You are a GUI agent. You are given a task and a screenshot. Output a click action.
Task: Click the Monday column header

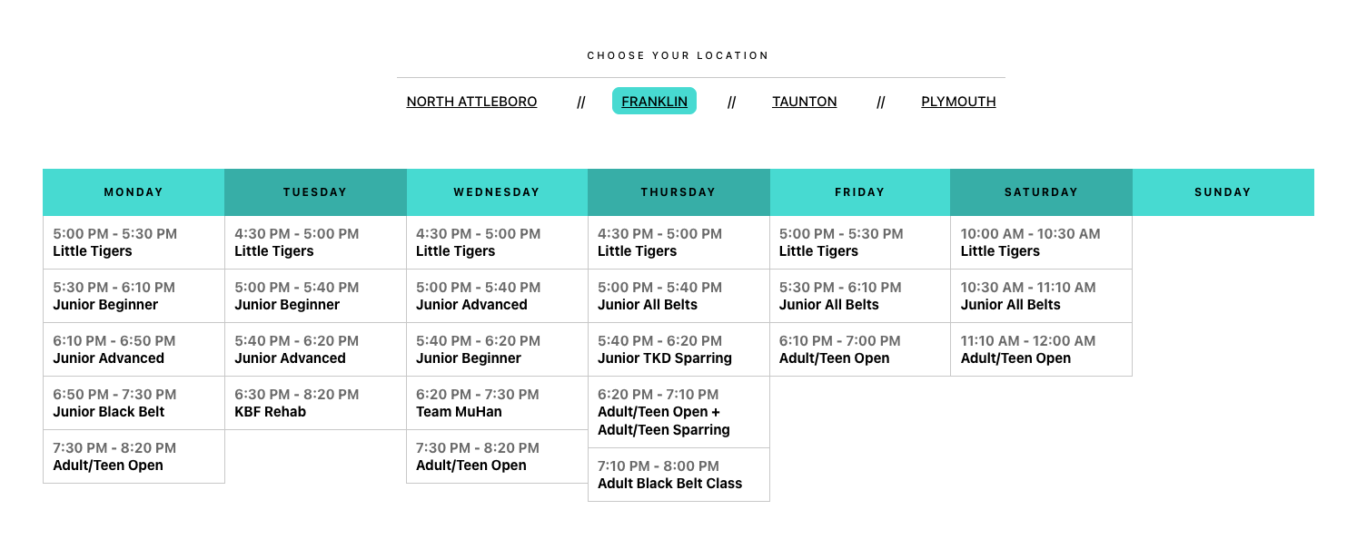pos(134,192)
